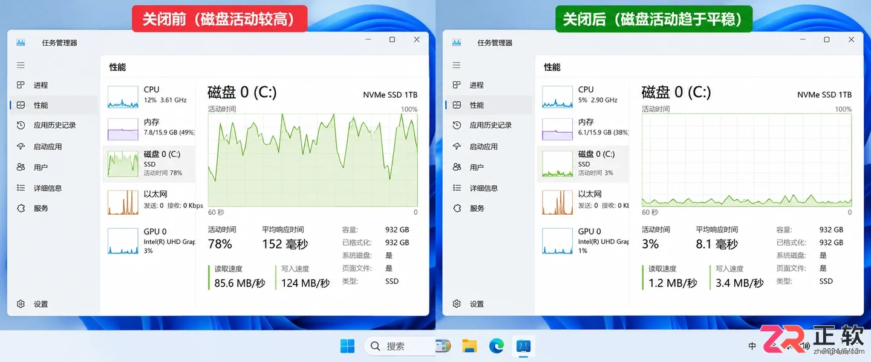871x362 pixels.
Task: Select CPU 5% 2.90 GHz entry
Action: [x=584, y=96]
